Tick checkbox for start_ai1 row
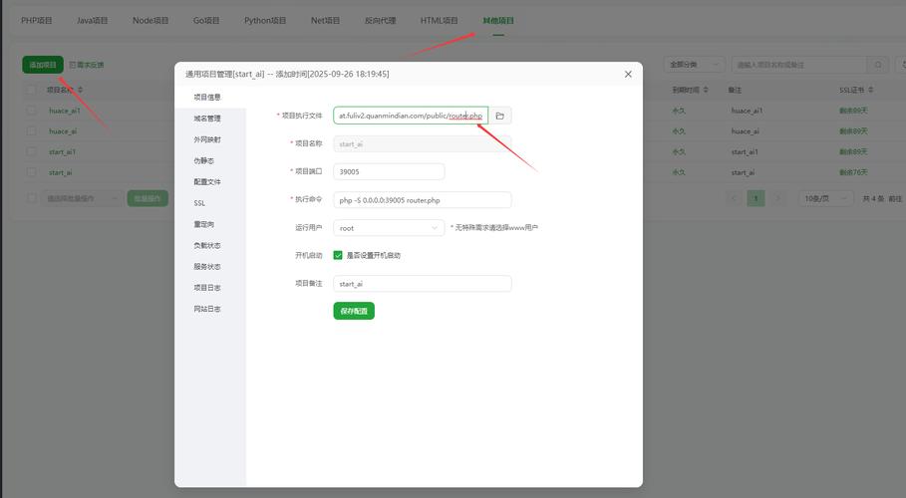Viewport: 906px width, 498px height. [x=32, y=152]
